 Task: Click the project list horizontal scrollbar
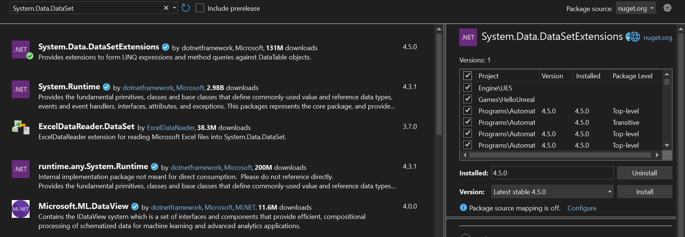point(559,155)
